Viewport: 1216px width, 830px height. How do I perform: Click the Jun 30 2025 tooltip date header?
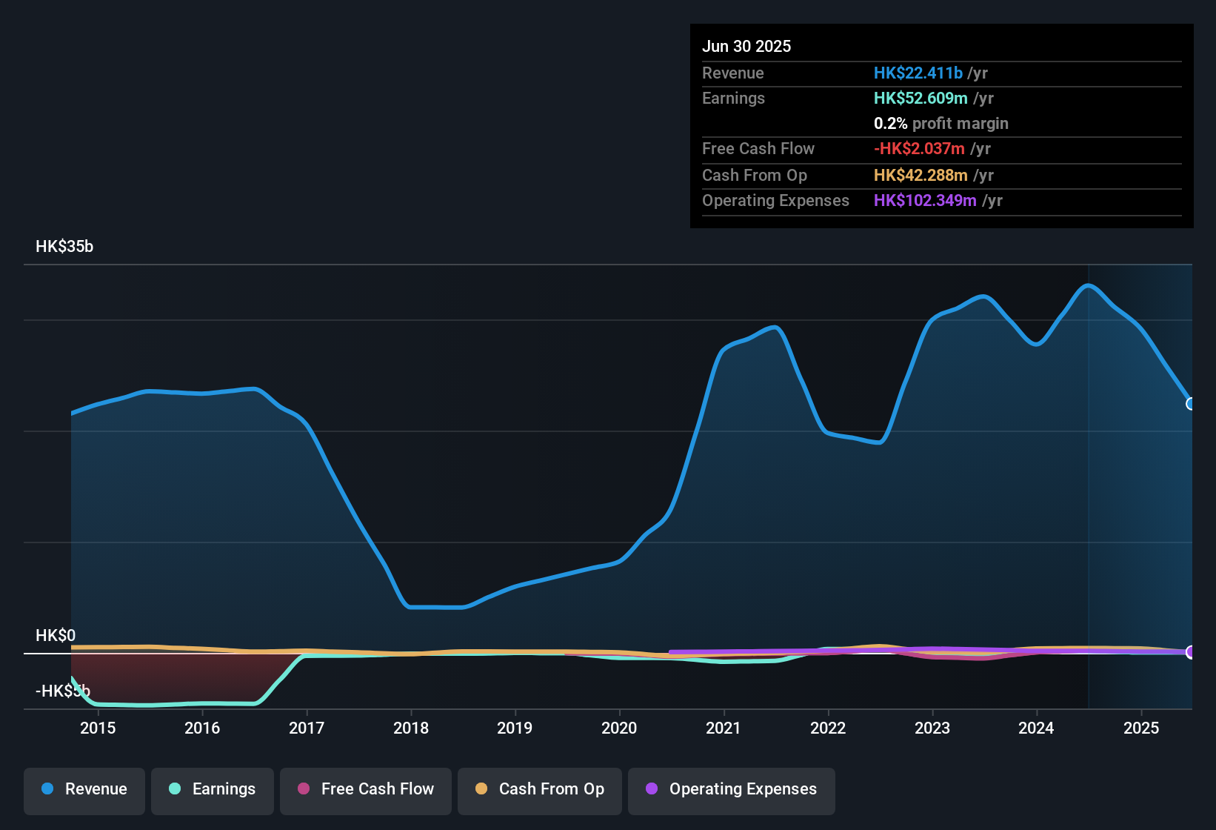[746, 46]
